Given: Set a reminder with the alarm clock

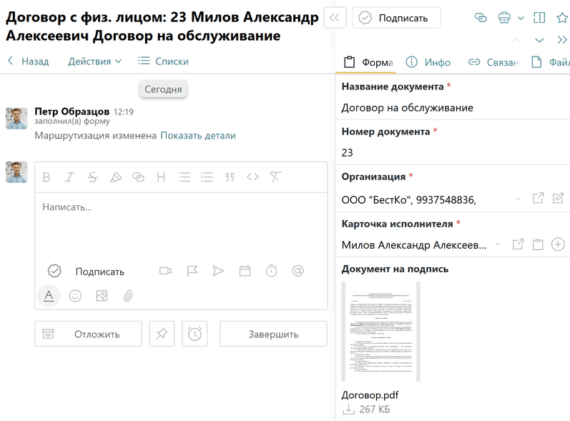Looking at the screenshot, I should pos(195,334).
